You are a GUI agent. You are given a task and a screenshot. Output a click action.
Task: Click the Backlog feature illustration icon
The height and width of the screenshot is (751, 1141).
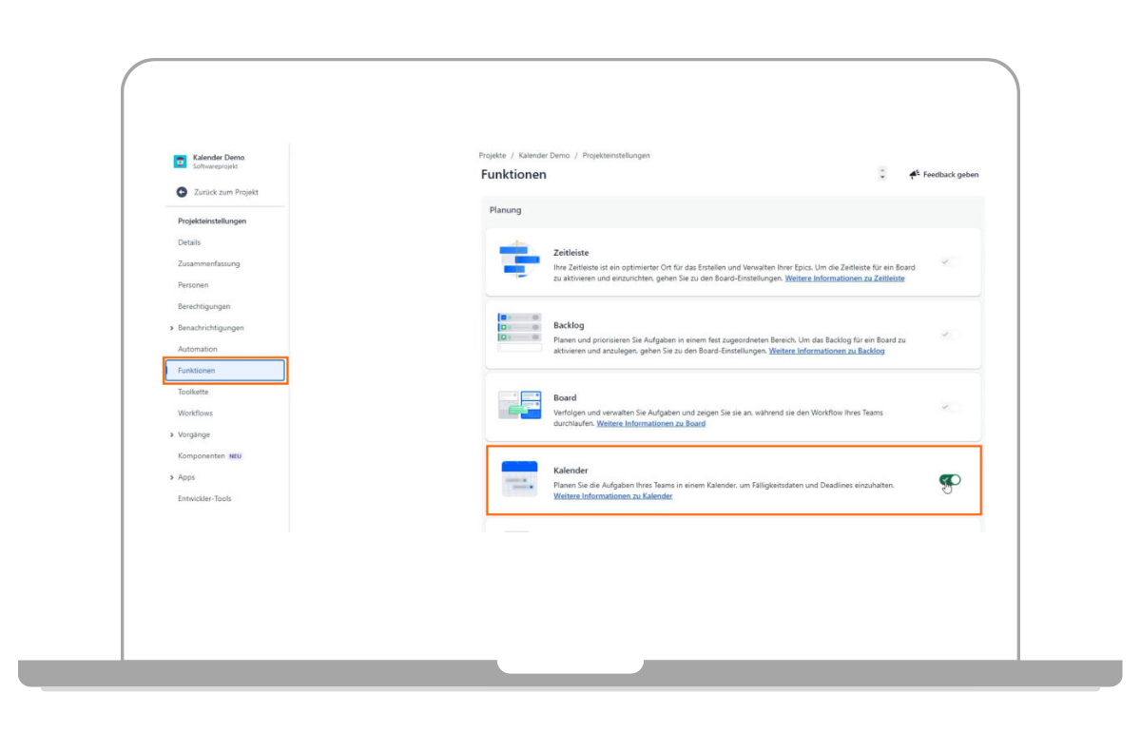pyautogui.click(x=519, y=332)
